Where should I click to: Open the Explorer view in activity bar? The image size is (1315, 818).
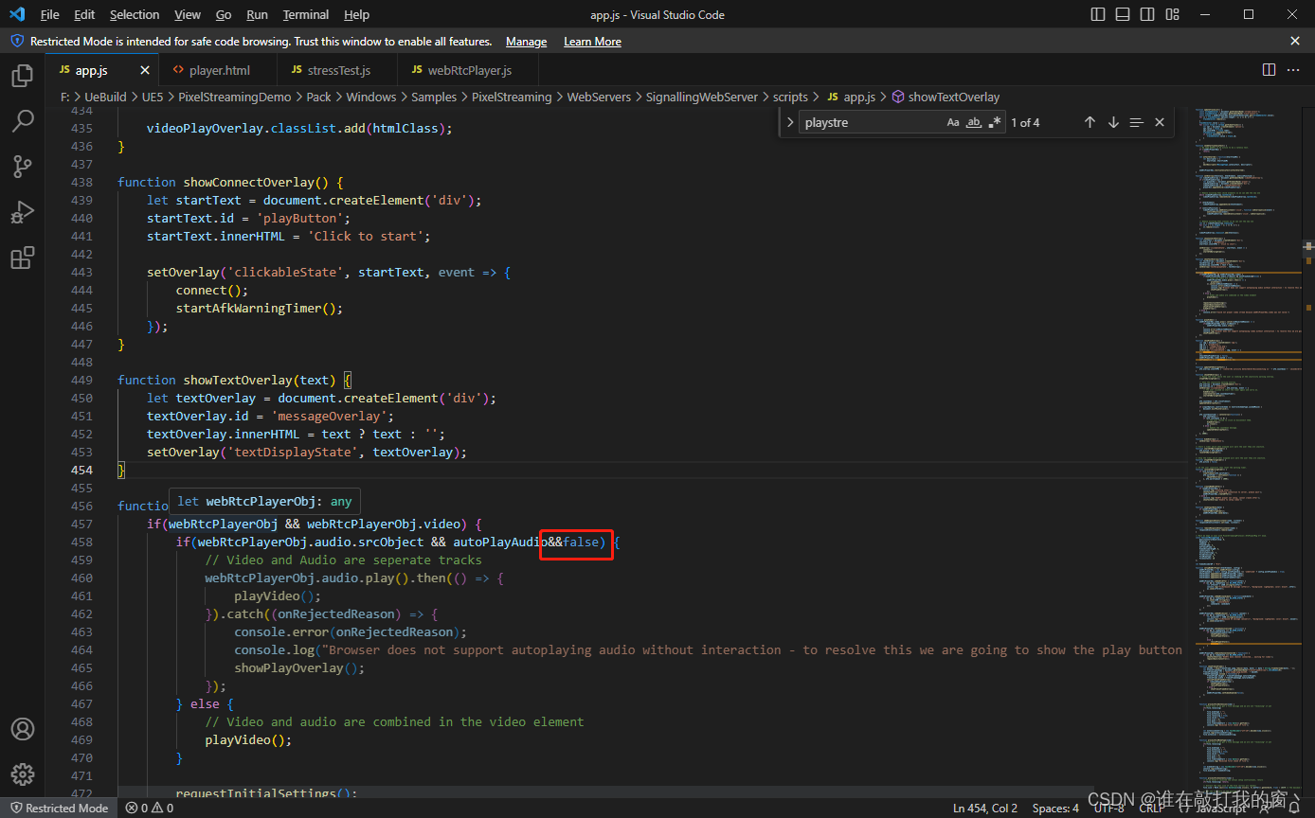(23, 76)
